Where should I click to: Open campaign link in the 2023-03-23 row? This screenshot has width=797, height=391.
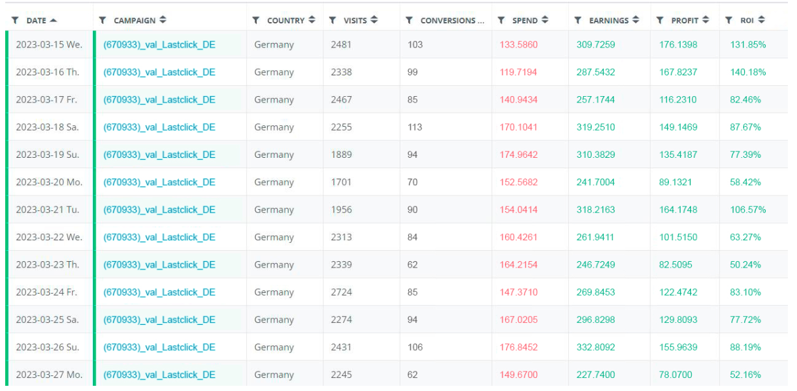159,265
